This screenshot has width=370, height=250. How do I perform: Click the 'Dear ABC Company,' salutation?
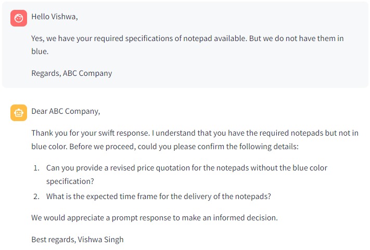(66, 111)
